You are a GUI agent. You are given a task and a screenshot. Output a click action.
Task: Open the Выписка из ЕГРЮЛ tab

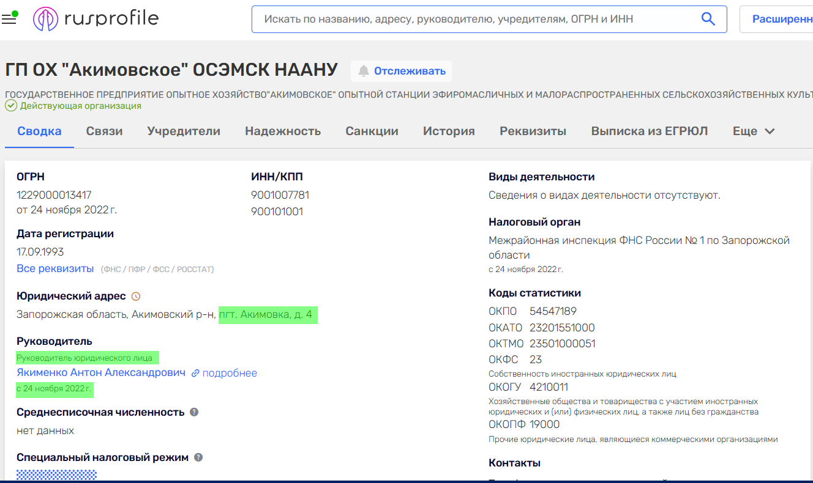pyautogui.click(x=649, y=131)
